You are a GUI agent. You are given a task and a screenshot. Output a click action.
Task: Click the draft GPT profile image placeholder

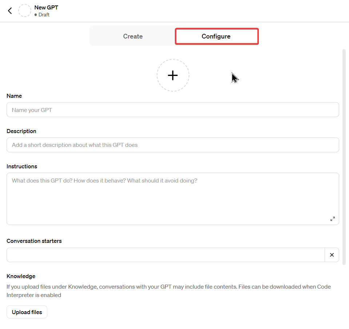tap(24, 11)
